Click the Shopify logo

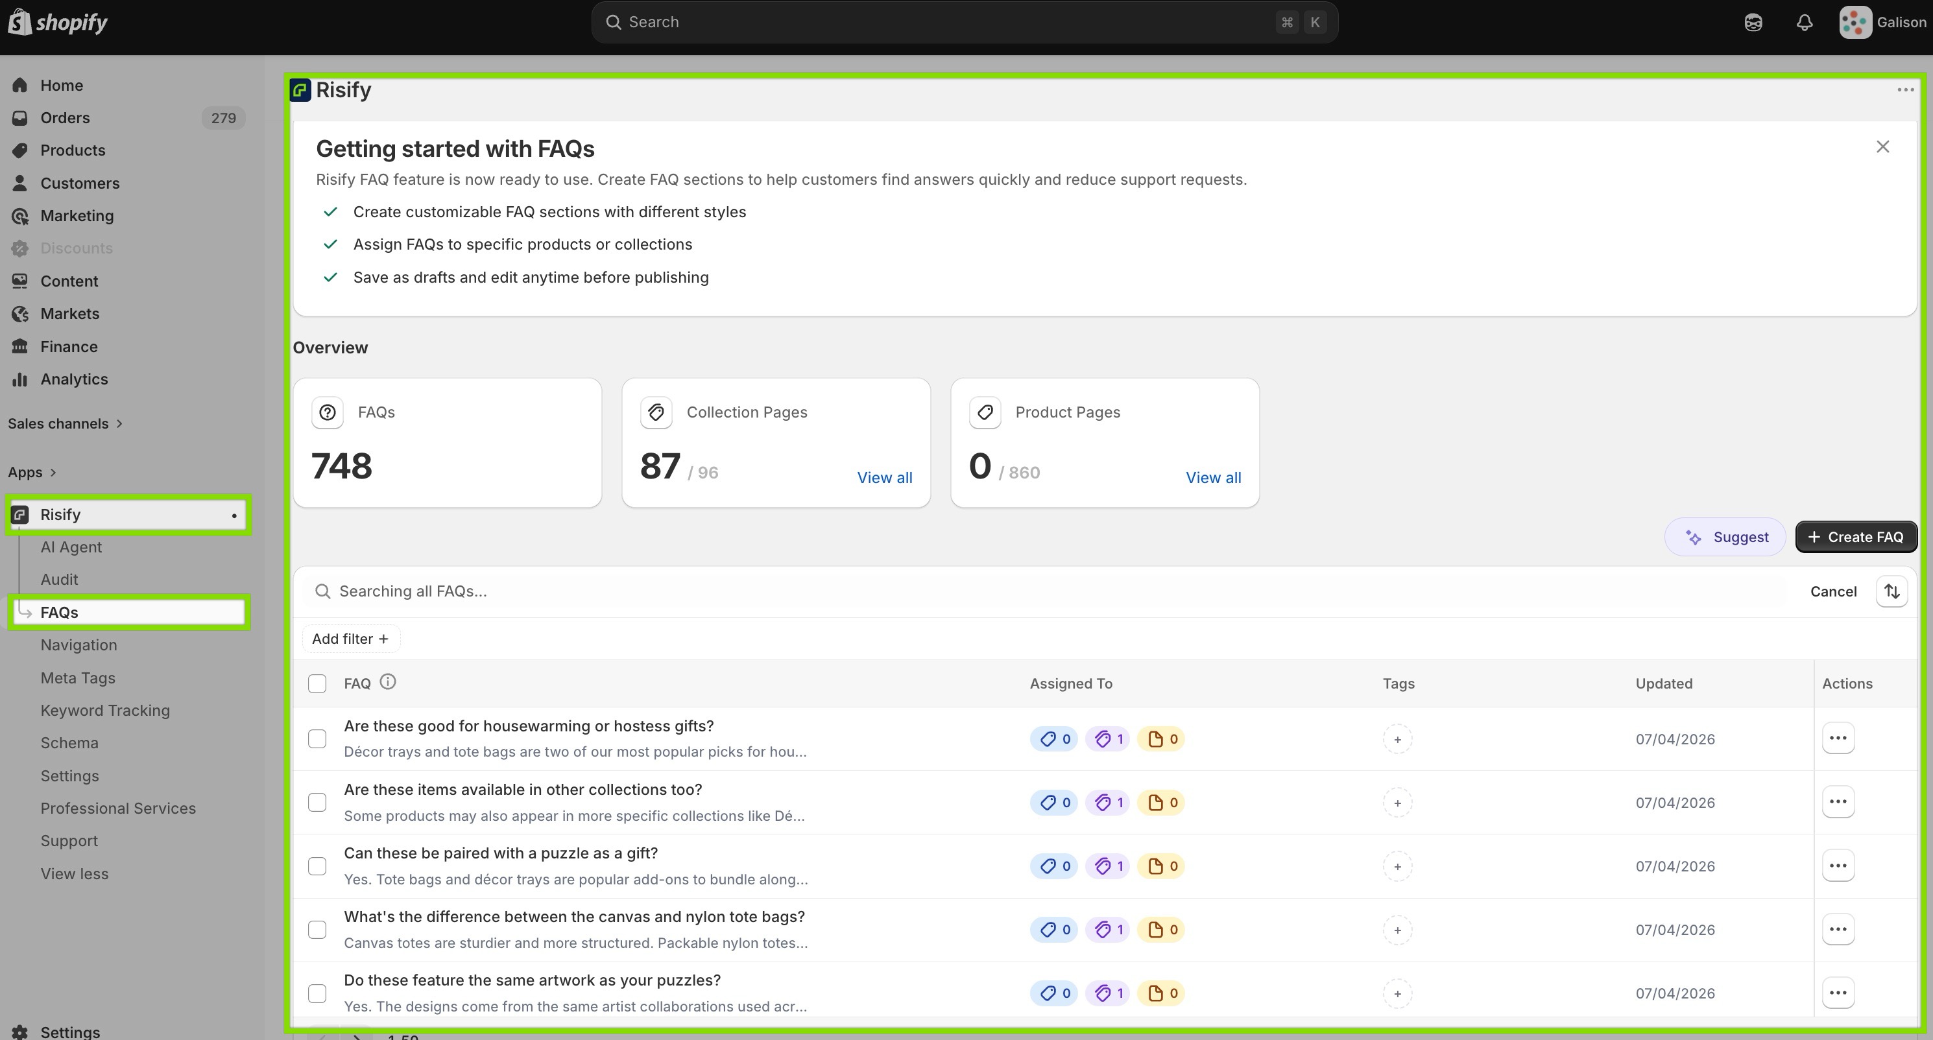[58, 22]
